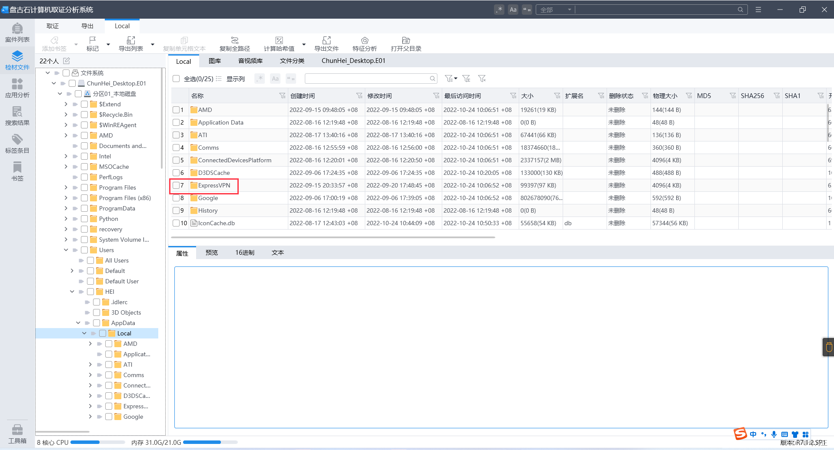Click the 计算哈希值 toolbar icon
834x450 pixels.
[x=279, y=44]
